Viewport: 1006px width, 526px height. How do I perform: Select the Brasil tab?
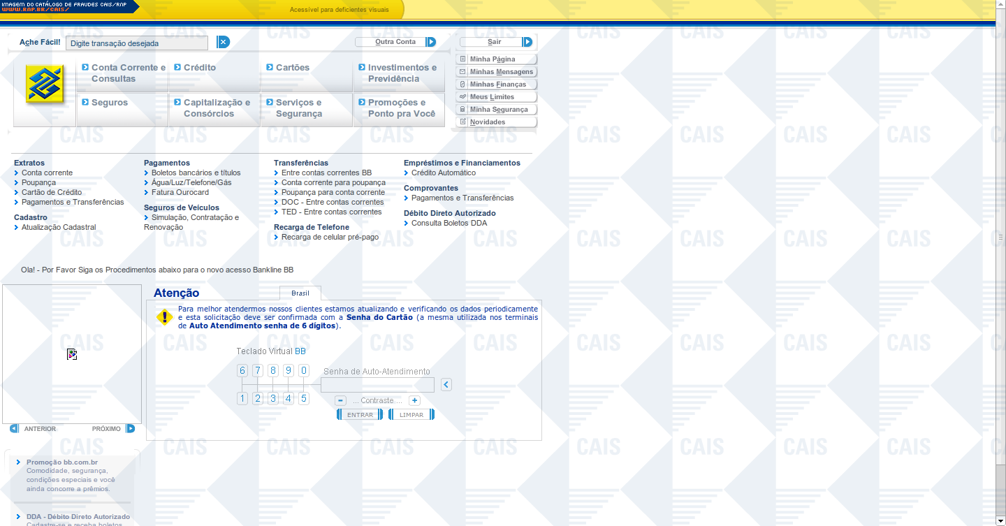click(x=300, y=293)
